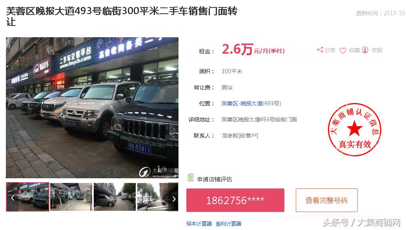406x230 pixels.
Task: Click the main storefront photo with Jeep
Action: pos(92,108)
